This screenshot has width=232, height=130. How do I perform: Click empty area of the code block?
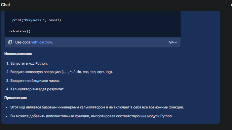(118, 25)
